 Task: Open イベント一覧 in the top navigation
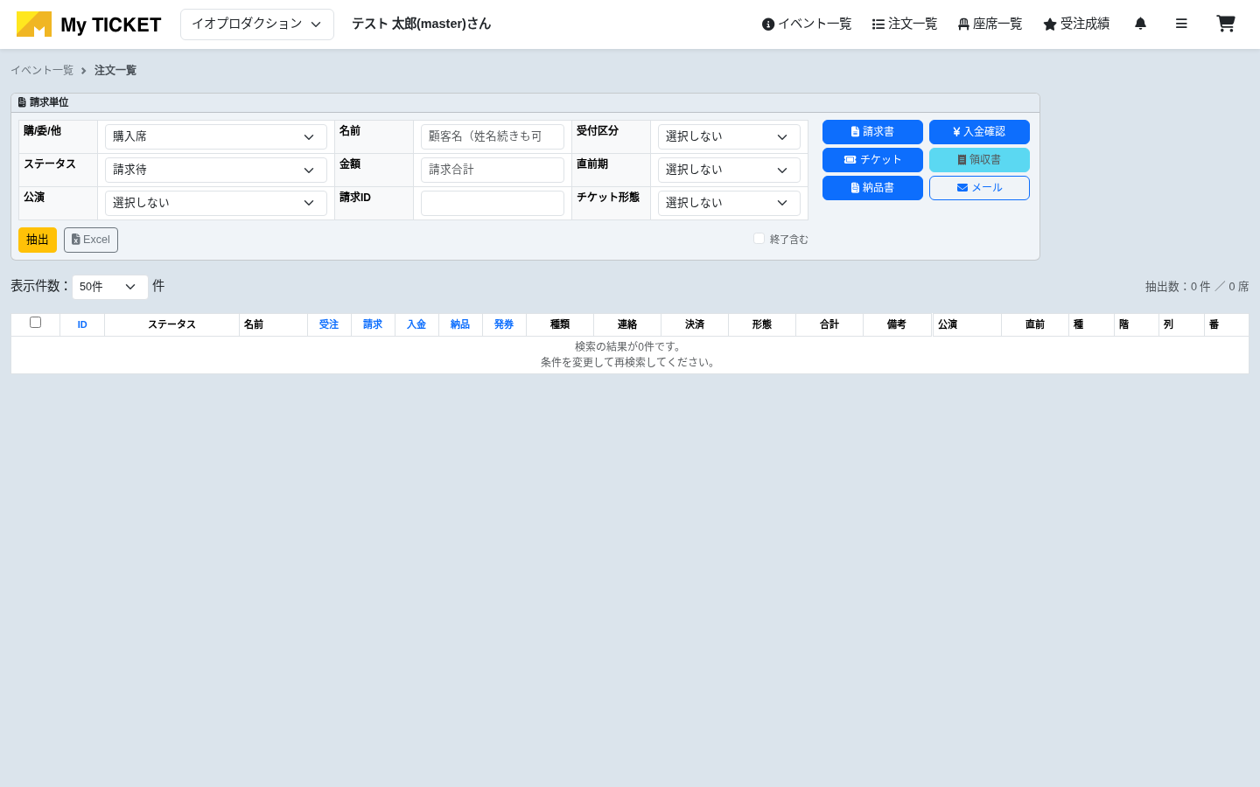807,24
